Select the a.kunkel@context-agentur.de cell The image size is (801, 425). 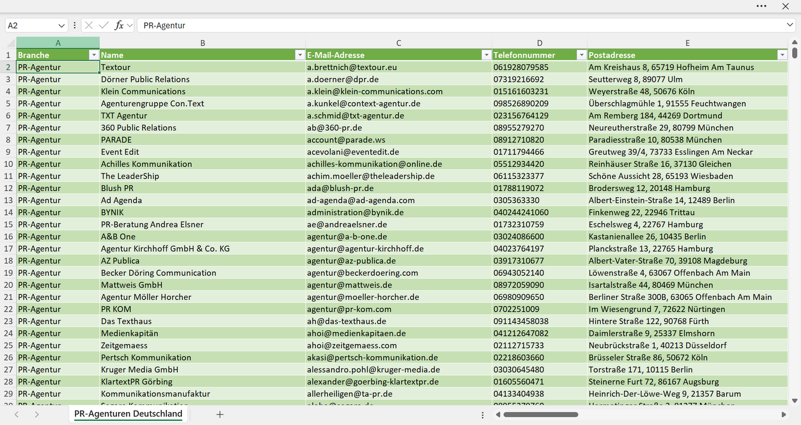(399, 104)
